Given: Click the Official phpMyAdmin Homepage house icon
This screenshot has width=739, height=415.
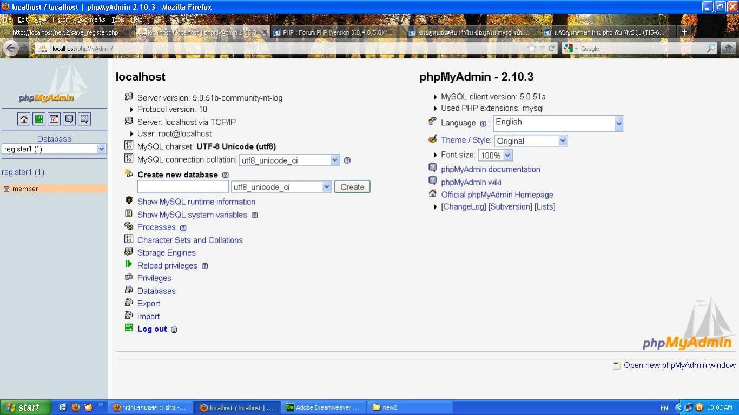Looking at the screenshot, I should [432, 194].
